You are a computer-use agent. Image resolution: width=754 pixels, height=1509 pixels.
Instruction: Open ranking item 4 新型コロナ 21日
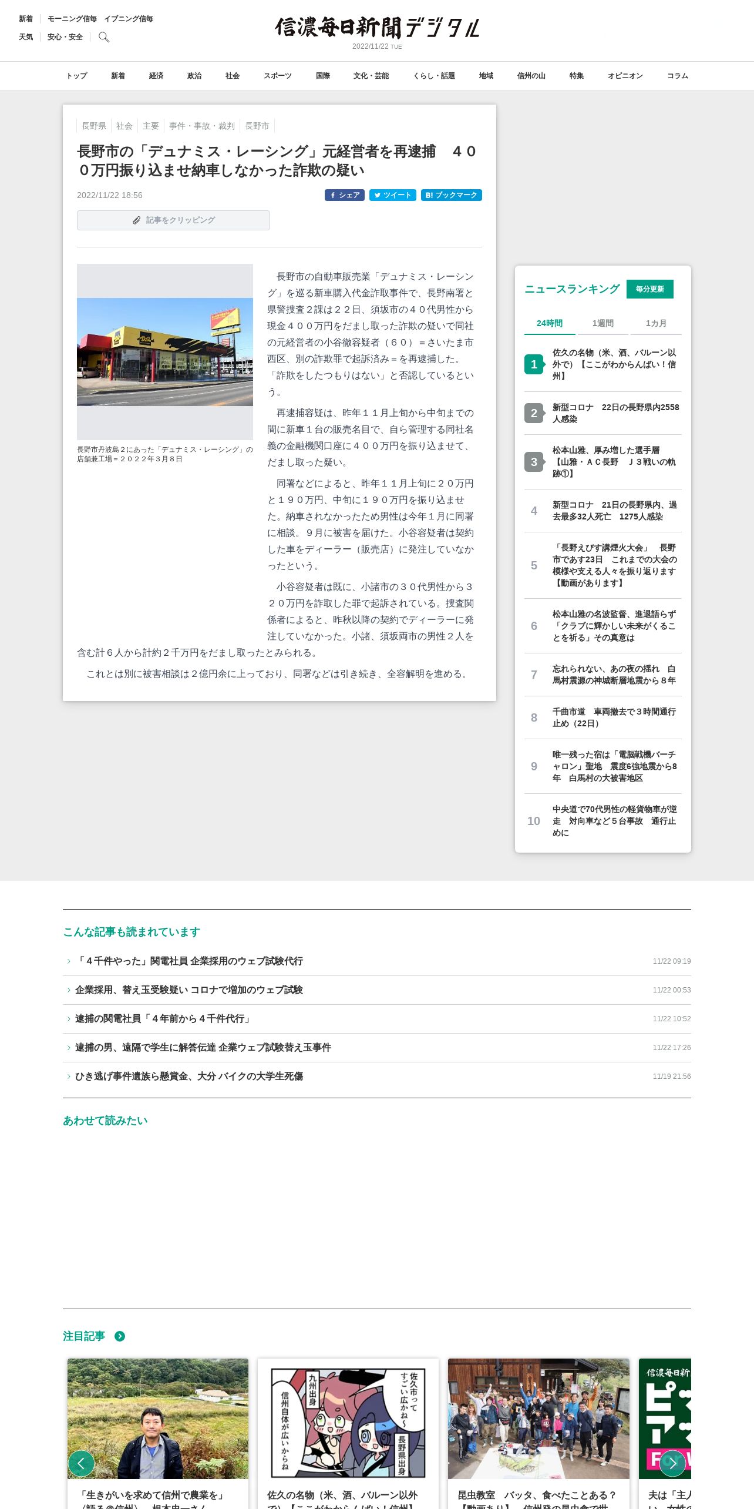[x=603, y=511]
